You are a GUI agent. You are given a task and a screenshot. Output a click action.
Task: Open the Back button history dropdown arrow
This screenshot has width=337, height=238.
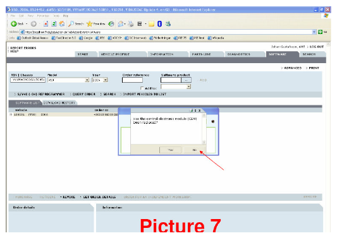pyautogui.click(x=27, y=24)
